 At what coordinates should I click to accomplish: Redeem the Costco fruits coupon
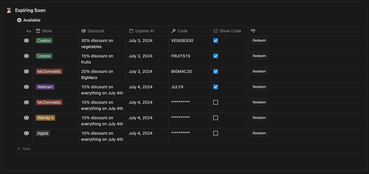click(x=259, y=56)
